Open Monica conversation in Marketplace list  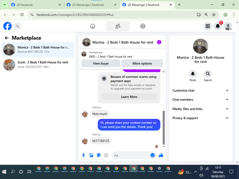click(38, 50)
